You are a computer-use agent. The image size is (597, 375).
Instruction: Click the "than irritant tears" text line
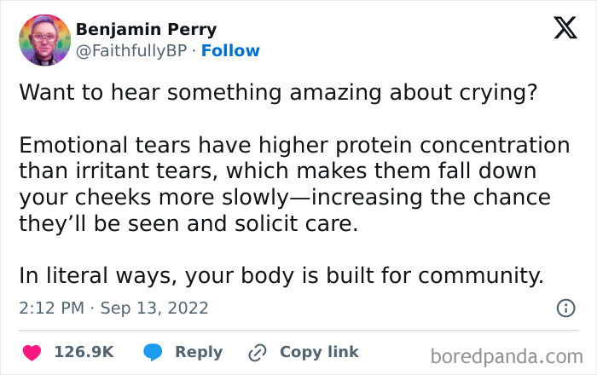point(278,170)
